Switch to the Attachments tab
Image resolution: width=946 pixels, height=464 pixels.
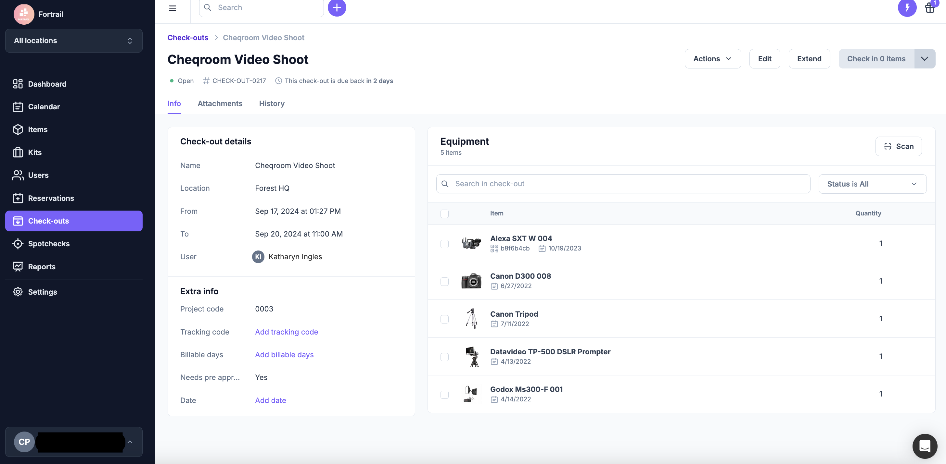coord(220,104)
